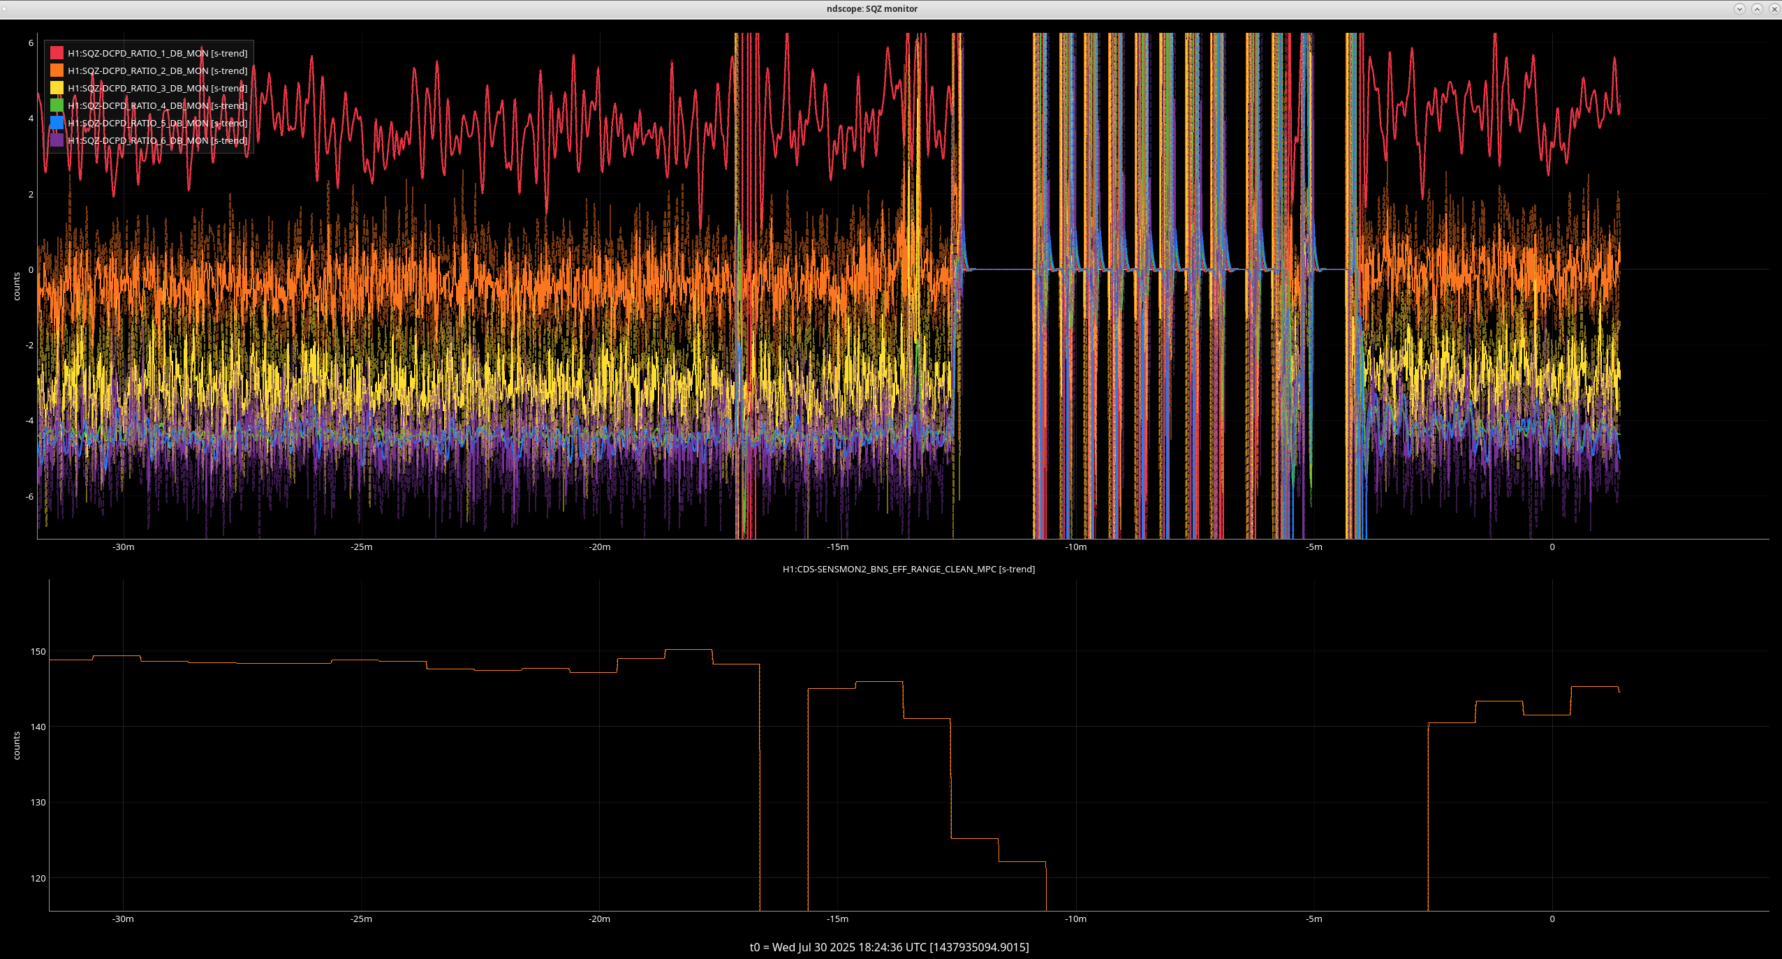Select H1:SQZ-DCPD_RATIO_1_DB_MON legend label

[157, 53]
